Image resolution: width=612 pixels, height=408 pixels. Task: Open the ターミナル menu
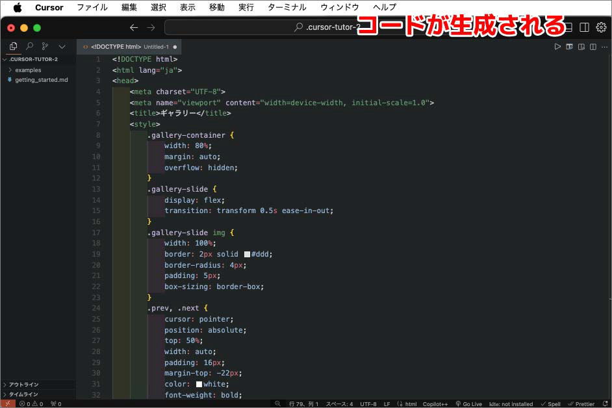click(x=287, y=7)
